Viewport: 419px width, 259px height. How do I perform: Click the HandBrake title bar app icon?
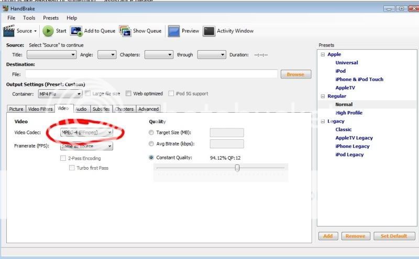point(5,8)
